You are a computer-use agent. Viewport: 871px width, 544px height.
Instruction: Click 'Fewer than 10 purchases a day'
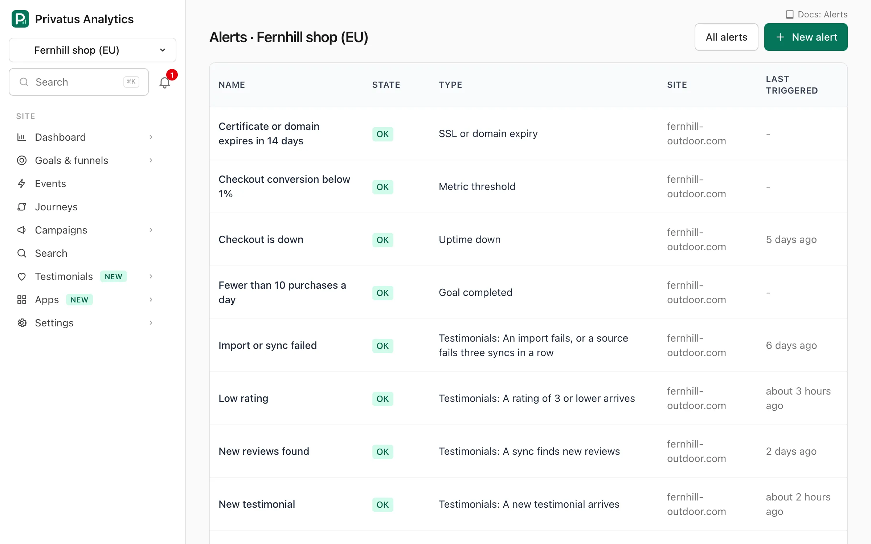click(282, 292)
